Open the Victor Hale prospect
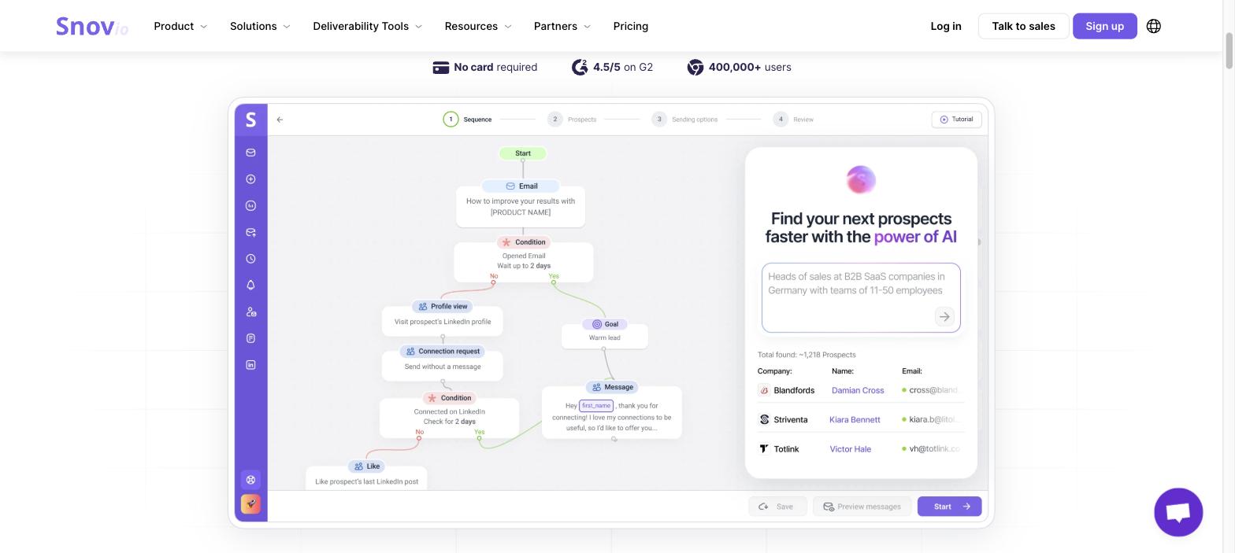 coord(851,448)
